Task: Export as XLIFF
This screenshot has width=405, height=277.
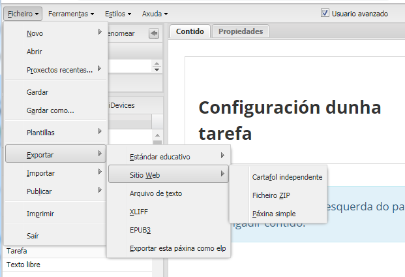Action: pyautogui.click(x=168, y=212)
